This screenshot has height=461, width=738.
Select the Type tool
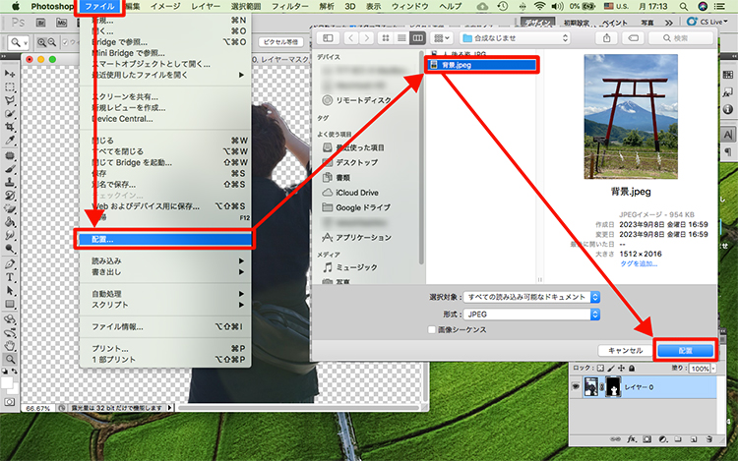[10, 277]
